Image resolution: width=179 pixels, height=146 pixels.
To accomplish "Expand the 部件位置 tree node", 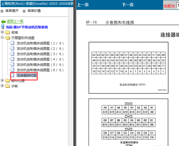I will [x=2, y=80].
